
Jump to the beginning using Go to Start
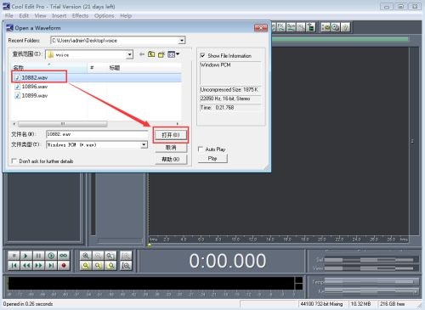(14, 266)
